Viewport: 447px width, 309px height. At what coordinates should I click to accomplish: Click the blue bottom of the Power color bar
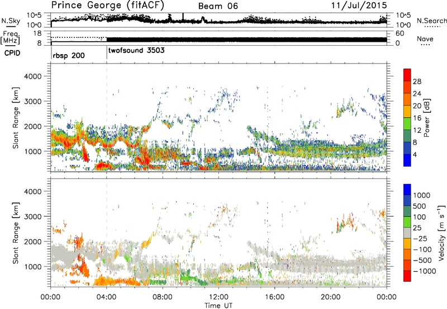click(407, 161)
